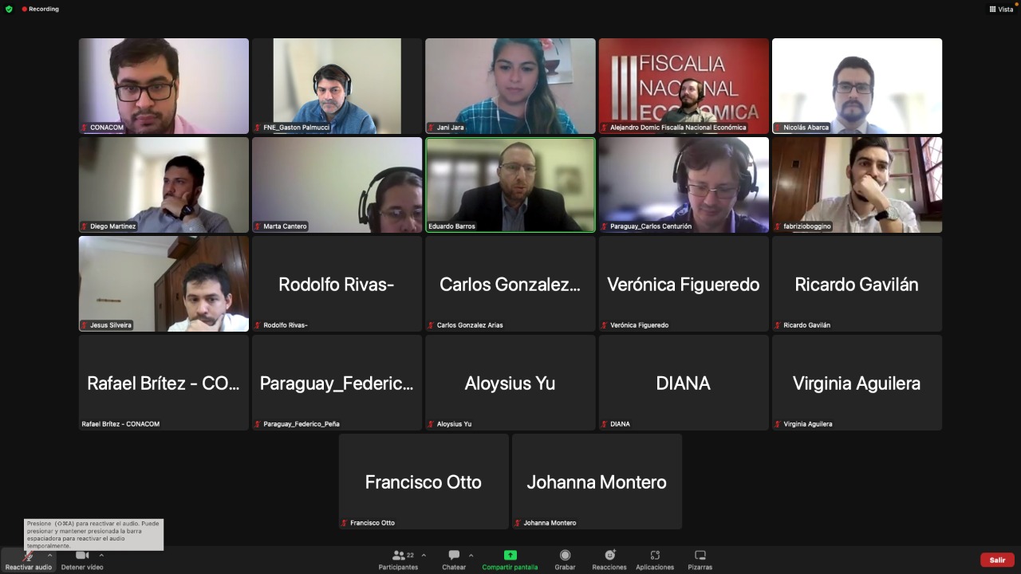
Task: Select Alejandro Domic Fiscalía video tile
Action: [684, 86]
